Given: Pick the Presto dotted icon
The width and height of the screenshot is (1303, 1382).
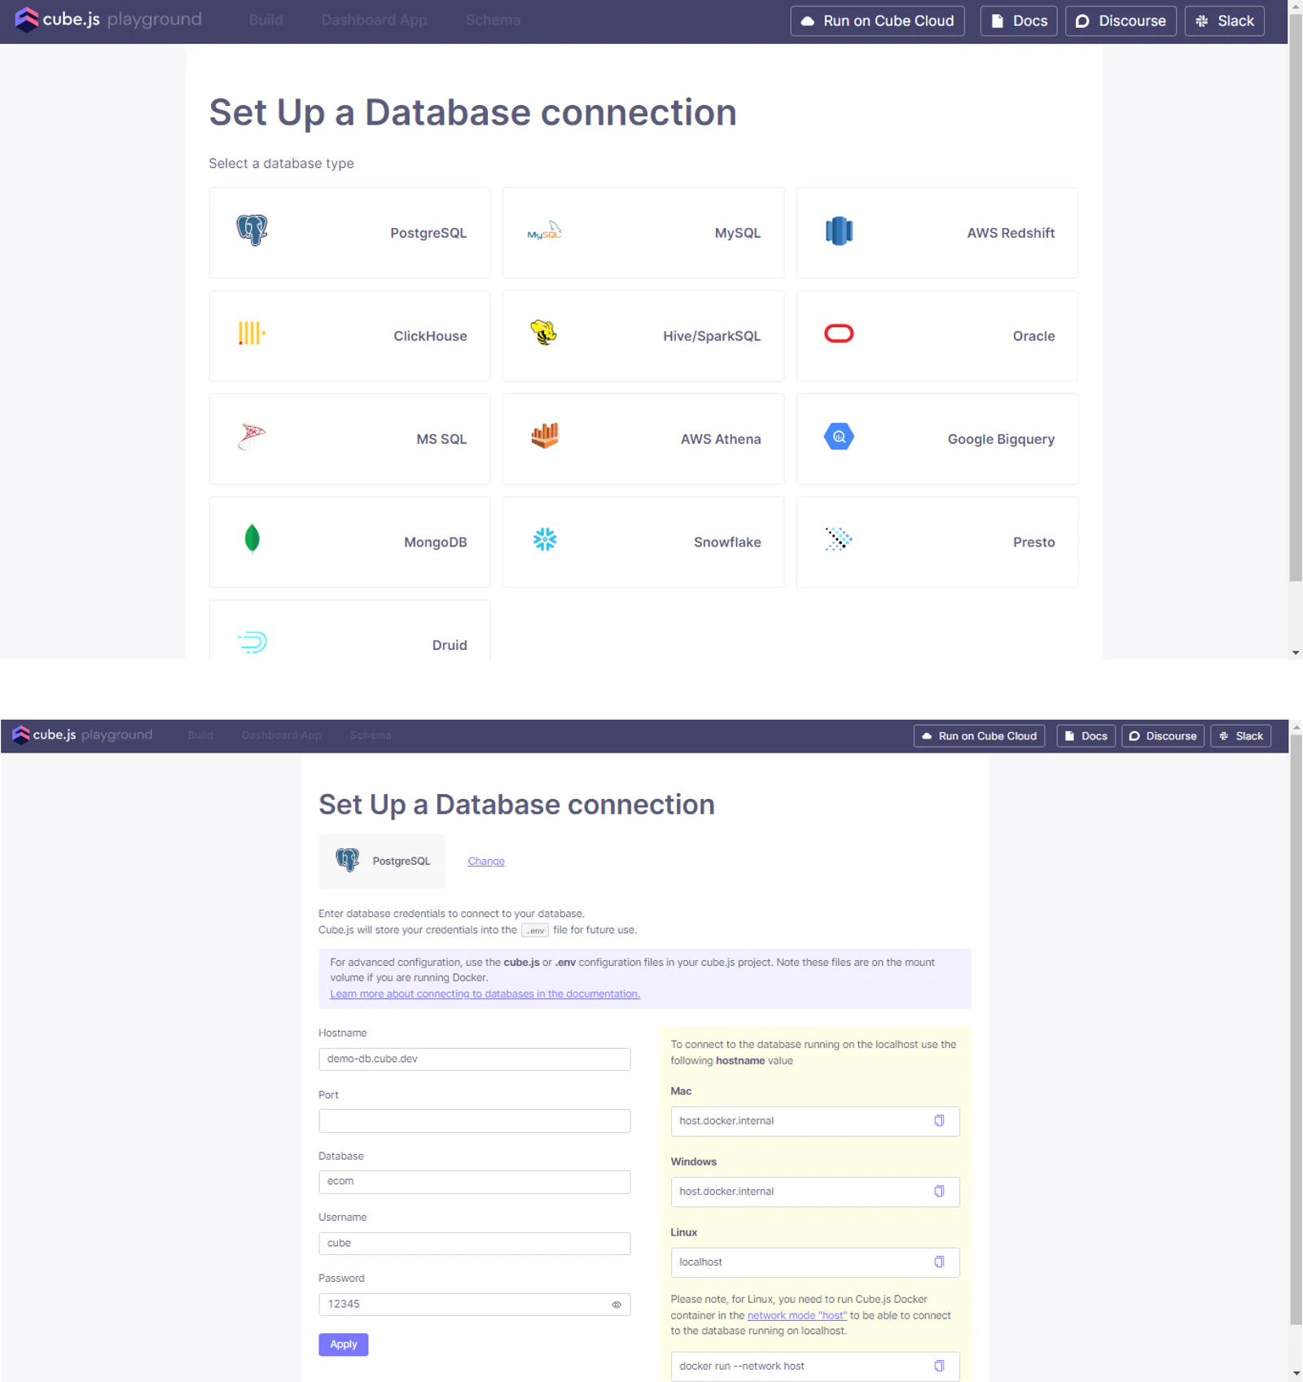Looking at the screenshot, I should [839, 539].
